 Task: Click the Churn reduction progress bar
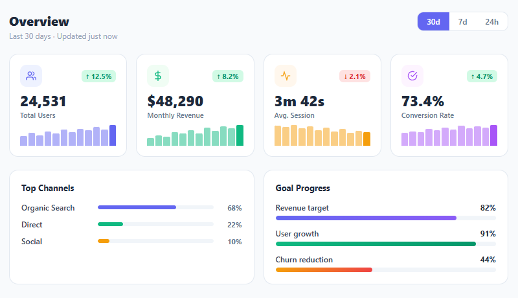[386, 270]
